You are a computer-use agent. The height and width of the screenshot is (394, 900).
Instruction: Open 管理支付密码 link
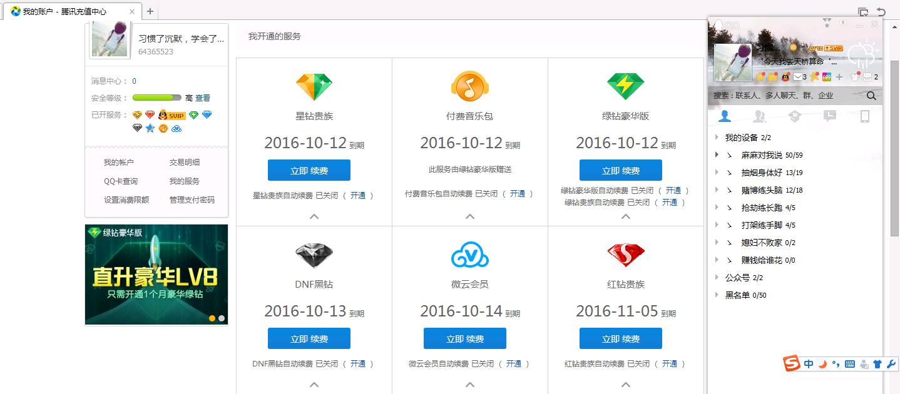click(x=192, y=200)
